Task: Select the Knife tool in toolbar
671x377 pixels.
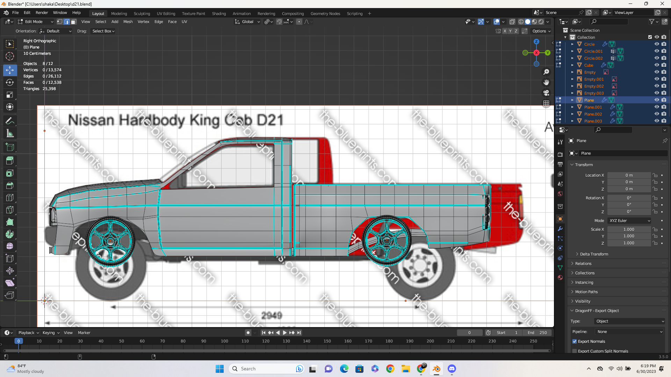Action: (10, 210)
